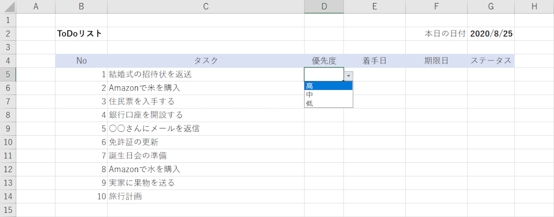554x217 pixels.
Task: Click the 免許証の更新 task cell
Action: click(205, 142)
